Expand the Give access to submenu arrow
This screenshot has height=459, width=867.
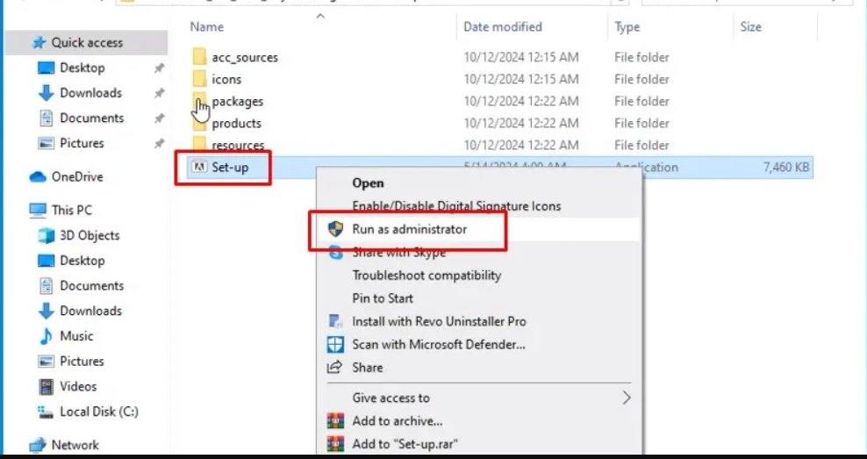click(627, 398)
